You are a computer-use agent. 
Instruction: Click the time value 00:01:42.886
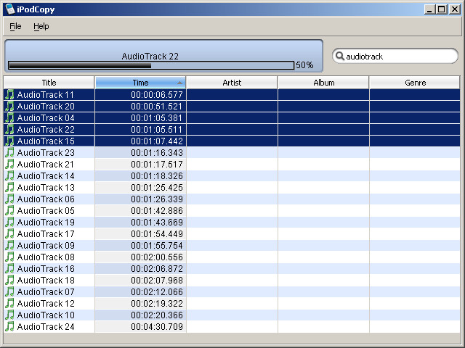pyautogui.click(x=157, y=211)
